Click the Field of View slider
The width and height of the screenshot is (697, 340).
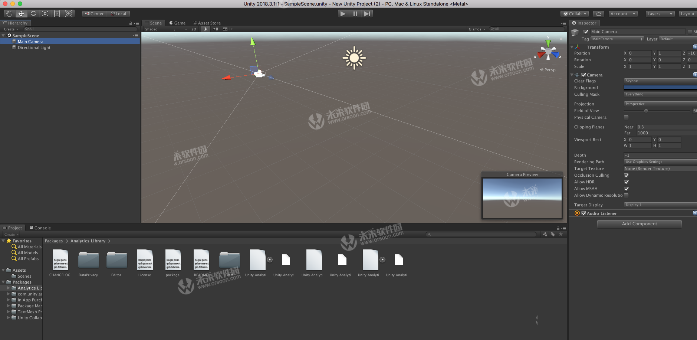tap(657, 111)
